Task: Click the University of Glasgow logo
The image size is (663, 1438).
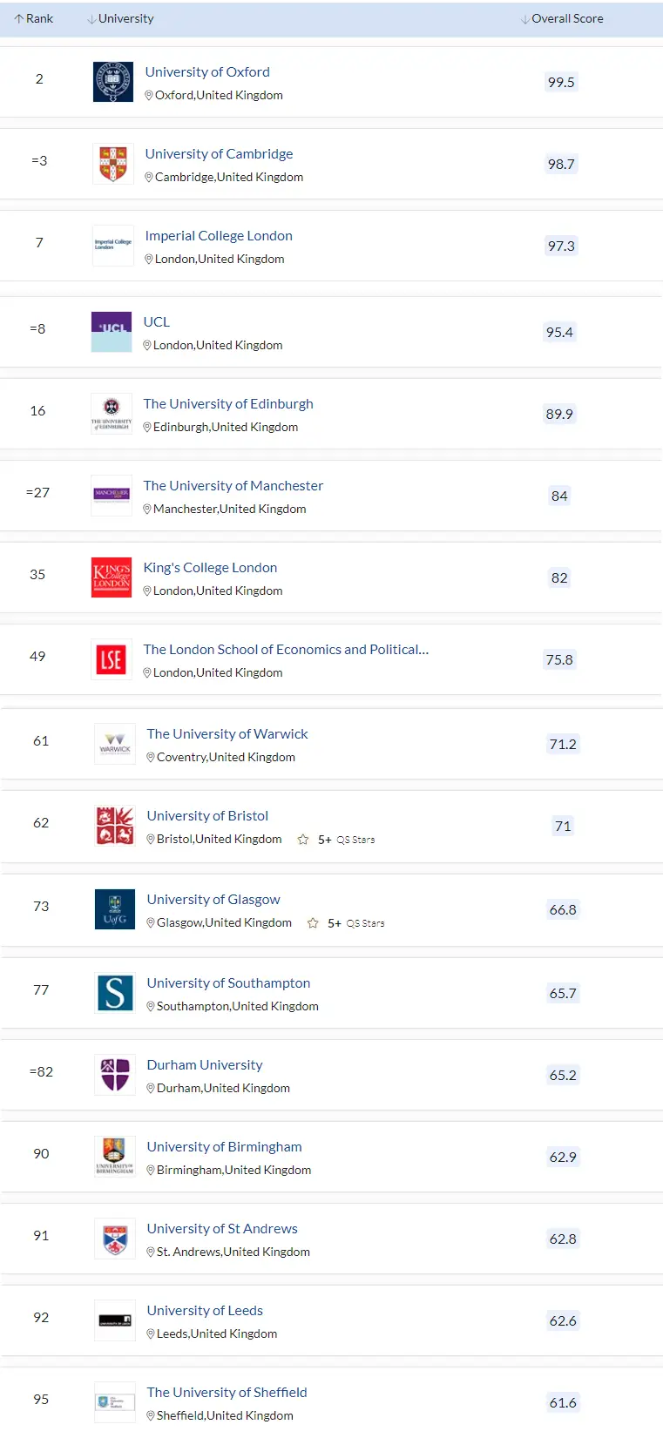Action: (x=115, y=909)
